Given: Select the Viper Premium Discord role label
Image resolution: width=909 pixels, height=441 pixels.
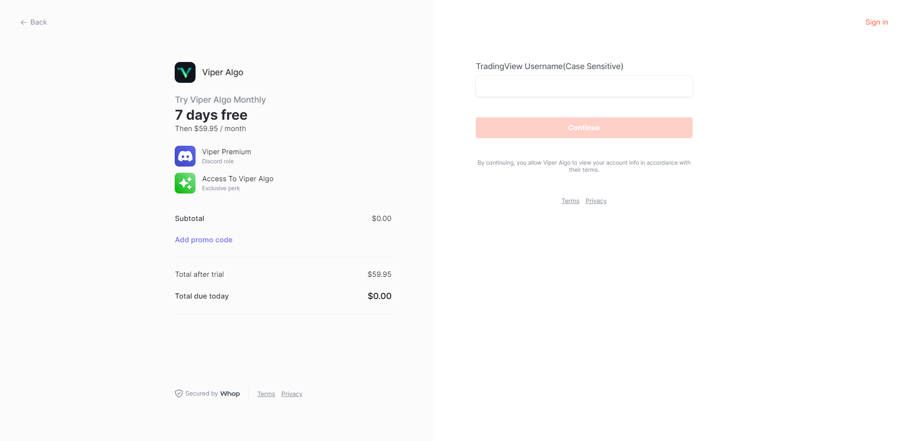Looking at the screenshot, I should coord(226,152).
